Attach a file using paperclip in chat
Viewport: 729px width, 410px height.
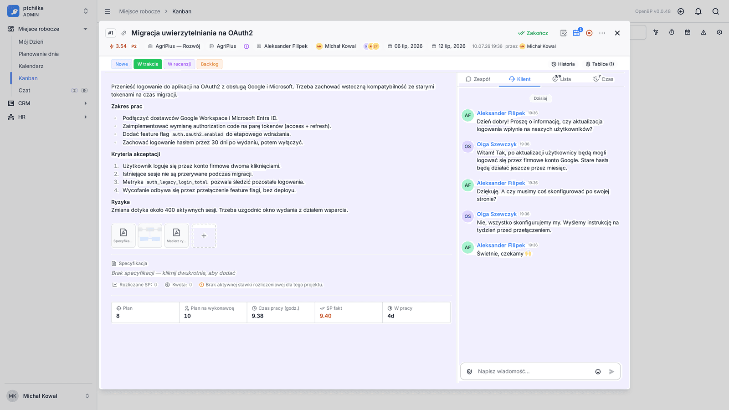(x=469, y=372)
